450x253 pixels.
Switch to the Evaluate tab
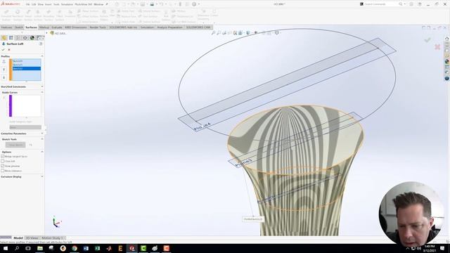[x=57, y=27]
